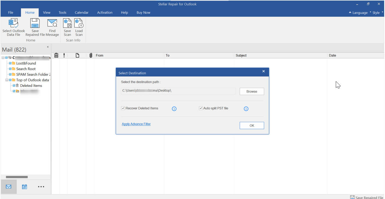Click the item type page column icon

click(x=77, y=55)
